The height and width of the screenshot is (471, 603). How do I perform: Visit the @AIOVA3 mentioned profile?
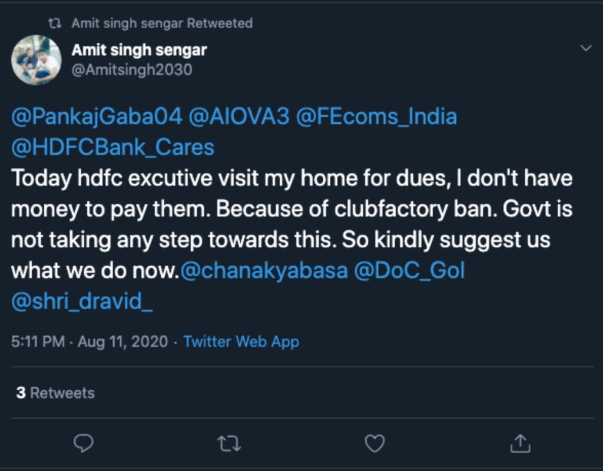coord(239,117)
